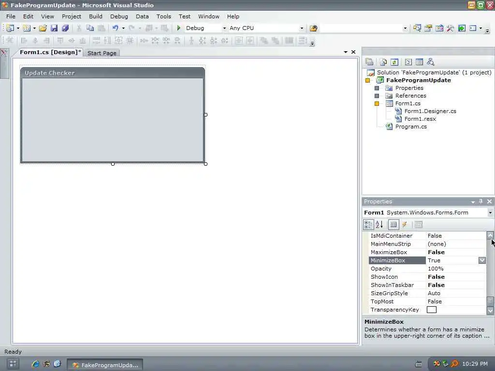Open Solution Explorer from the main toolbar
This screenshot has height=371, width=495.
pos(417,28)
